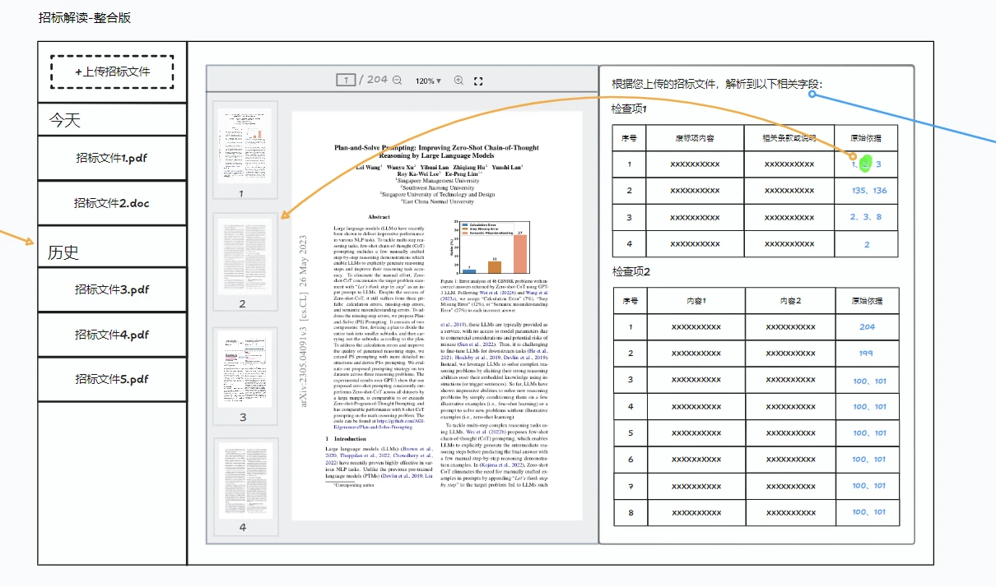Click 相关条款或说明 cell in 检查项1 row 2
Screen dimensions: 996x587
[789, 191]
